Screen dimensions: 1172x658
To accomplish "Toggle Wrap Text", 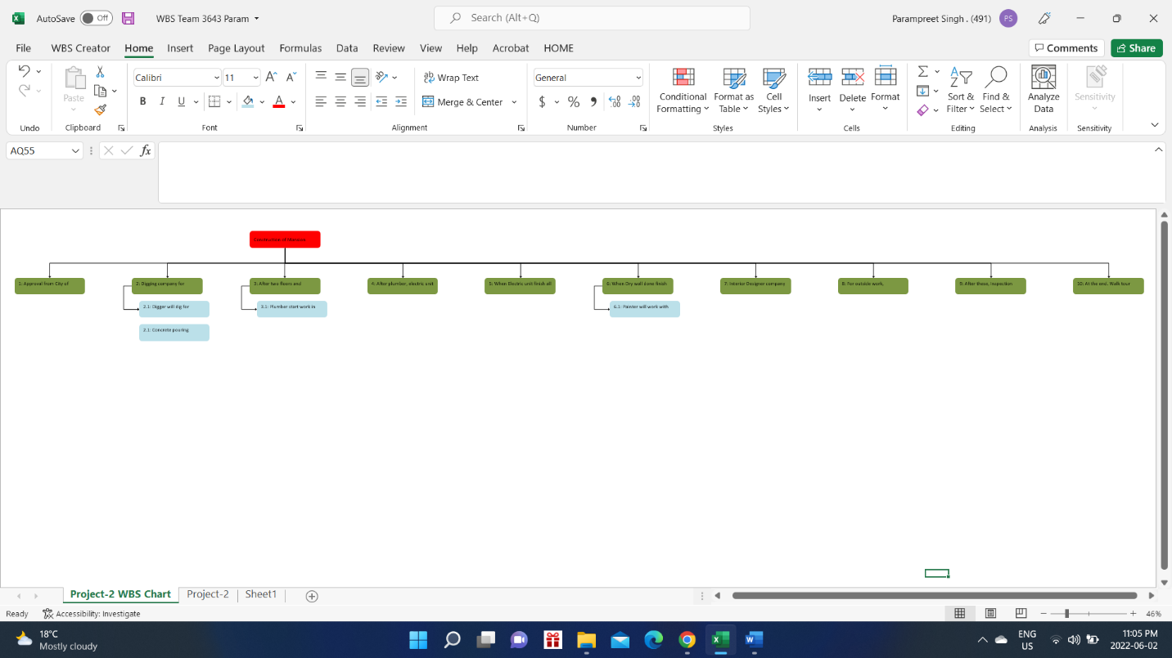I will (451, 78).
